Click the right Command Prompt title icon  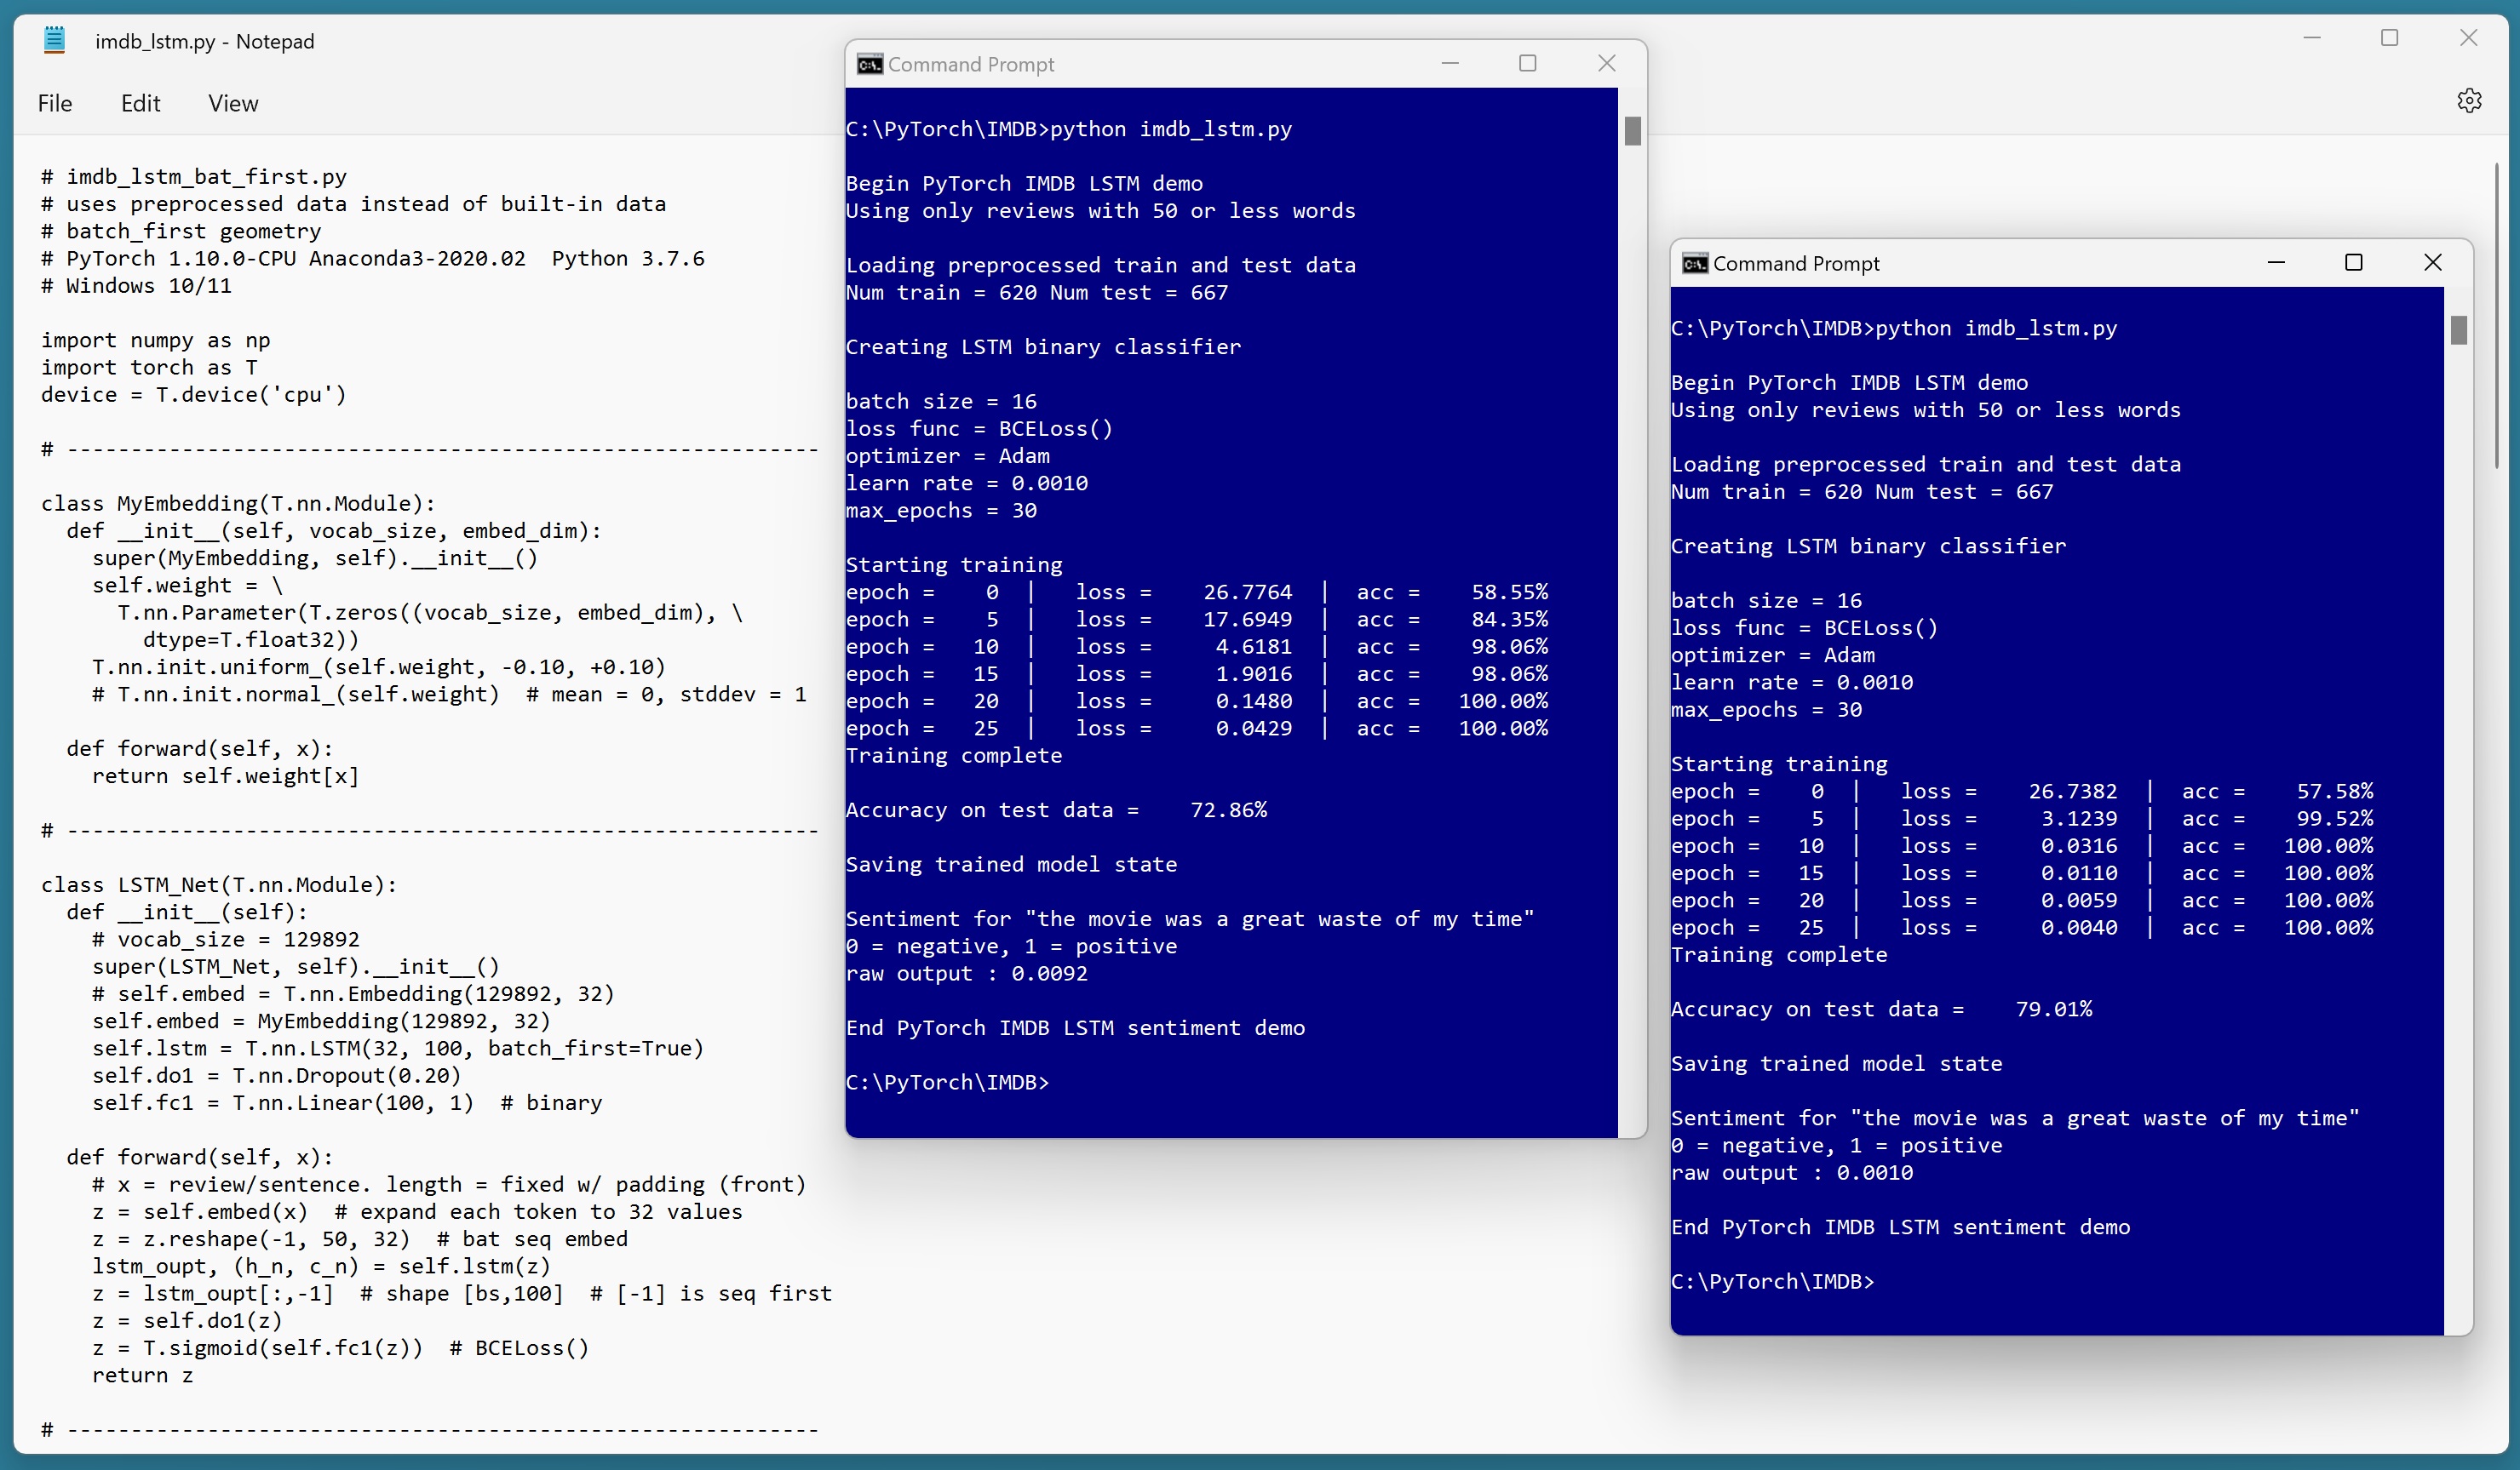tap(1694, 264)
